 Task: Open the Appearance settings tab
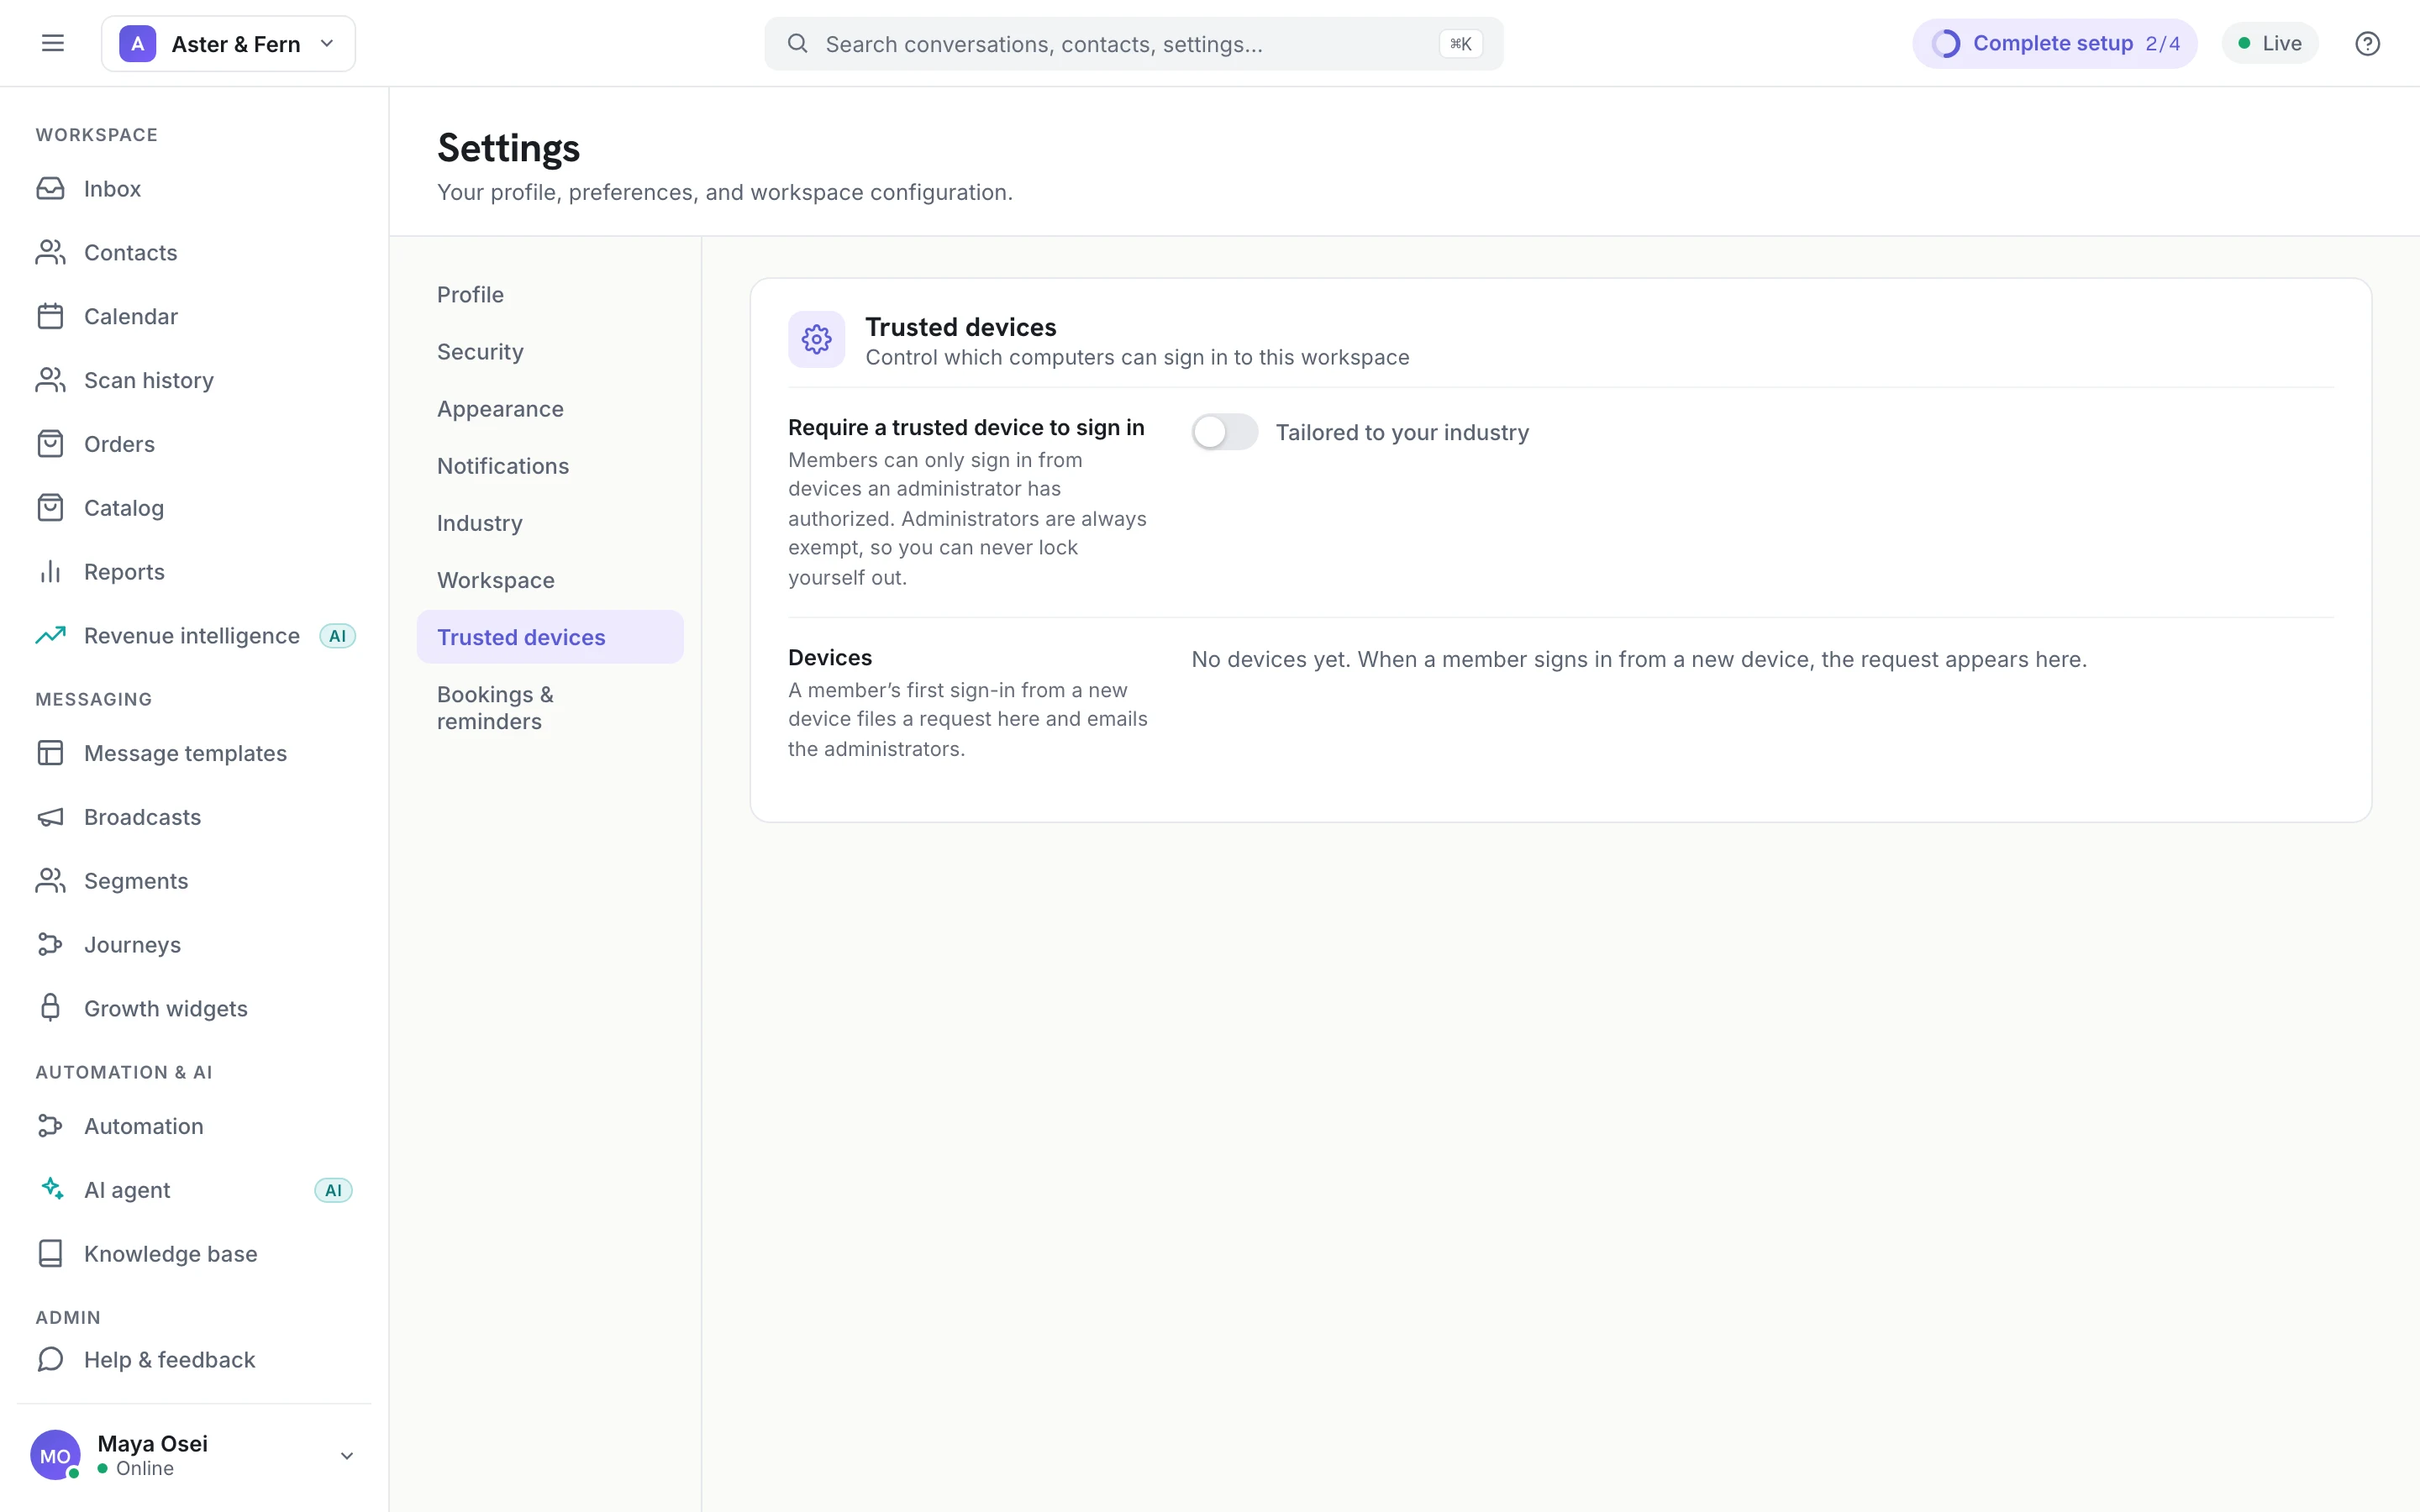click(550, 409)
